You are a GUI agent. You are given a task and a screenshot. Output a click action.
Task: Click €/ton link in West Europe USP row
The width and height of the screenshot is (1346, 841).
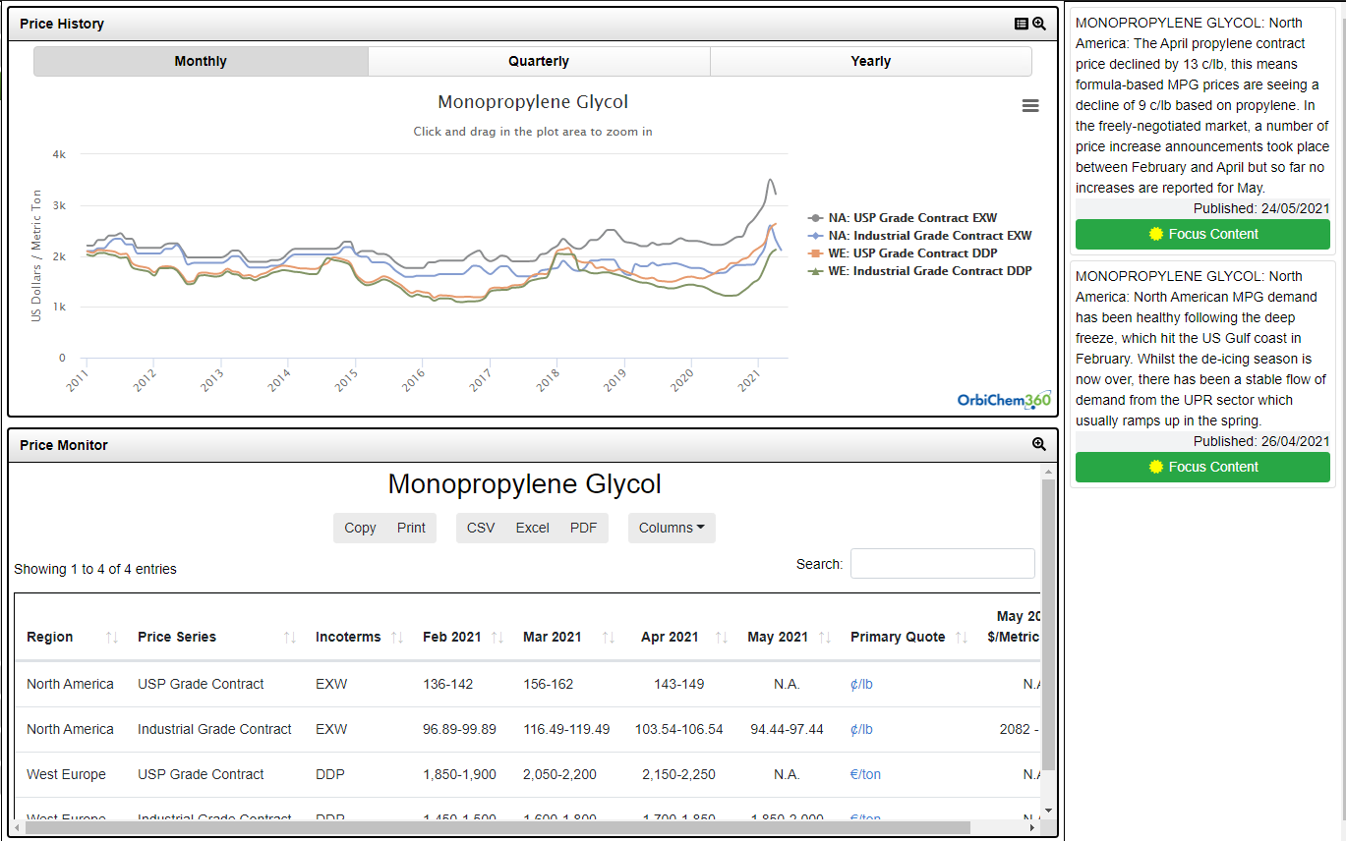tap(865, 774)
